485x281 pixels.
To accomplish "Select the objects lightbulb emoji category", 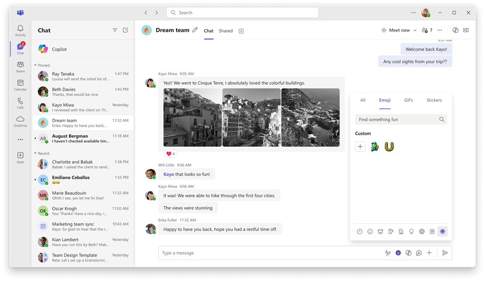I will [x=411, y=231].
